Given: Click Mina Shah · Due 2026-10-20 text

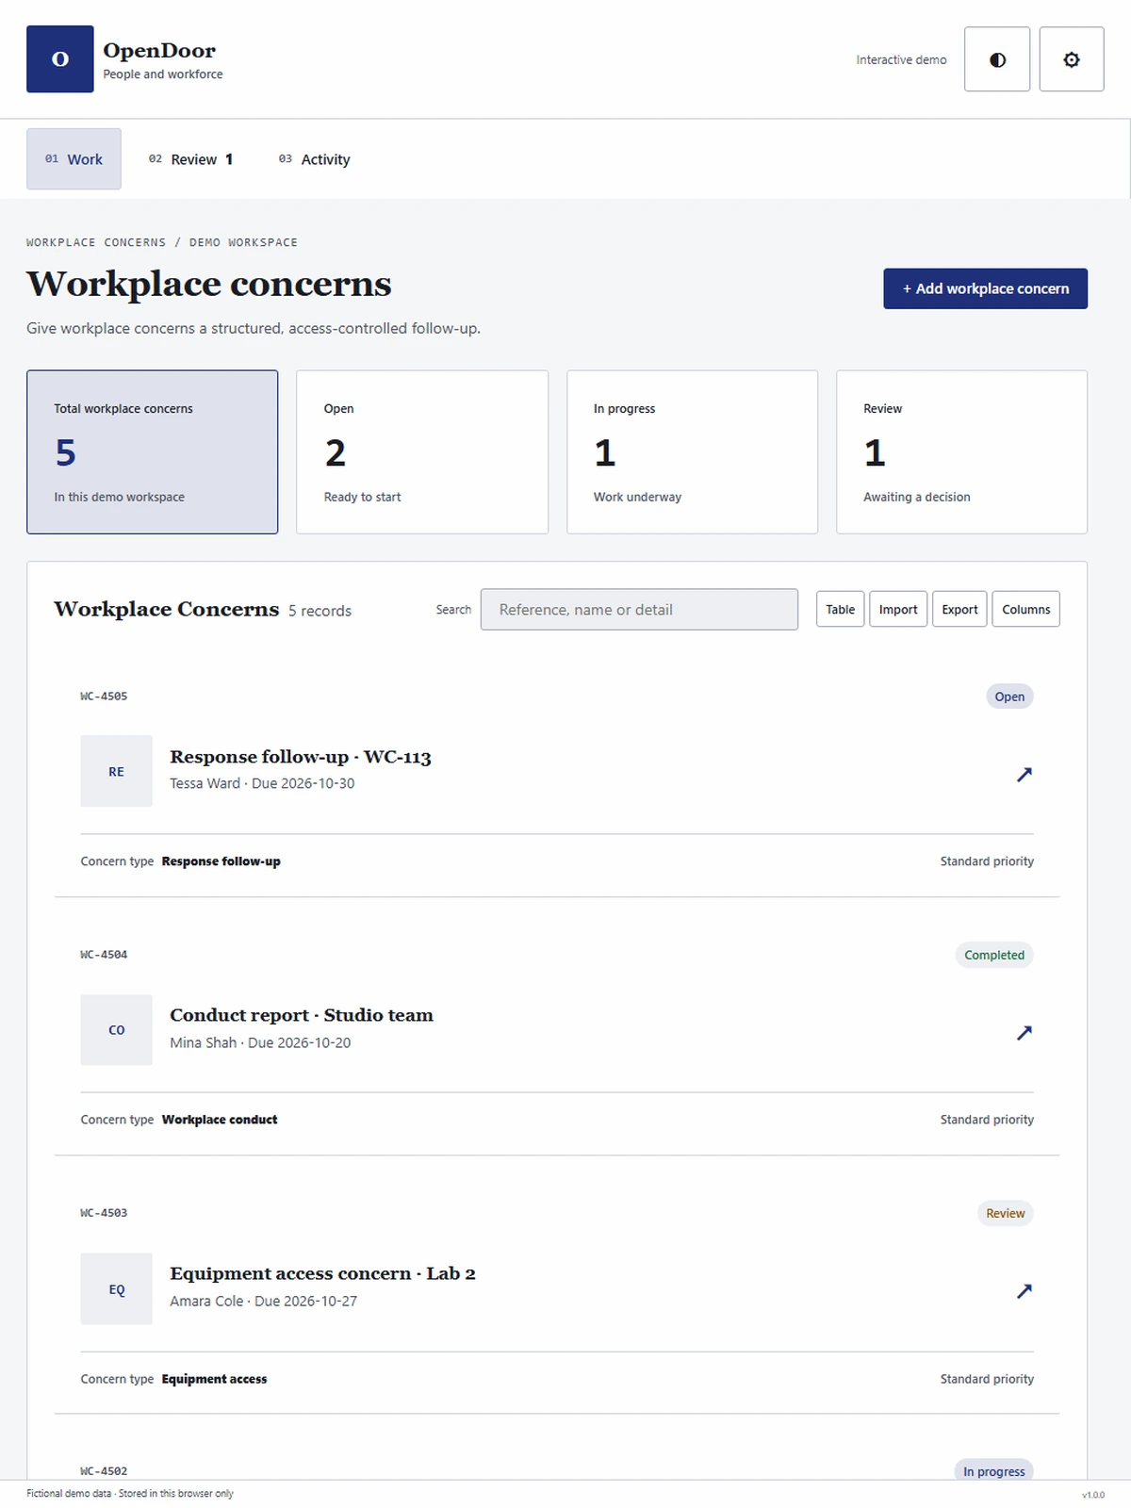Looking at the screenshot, I should 260,1042.
